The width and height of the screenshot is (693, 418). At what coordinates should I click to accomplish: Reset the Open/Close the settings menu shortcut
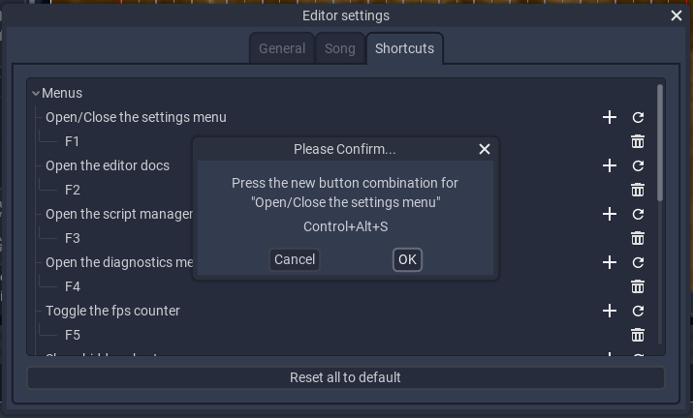tap(638, 117)
